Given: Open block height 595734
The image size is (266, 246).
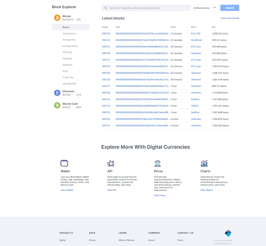Looking at the screenshot, I should pos(106,40).
